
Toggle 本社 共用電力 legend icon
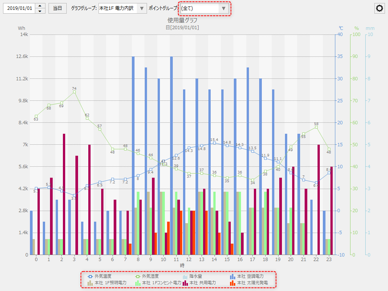click(186, 283)
